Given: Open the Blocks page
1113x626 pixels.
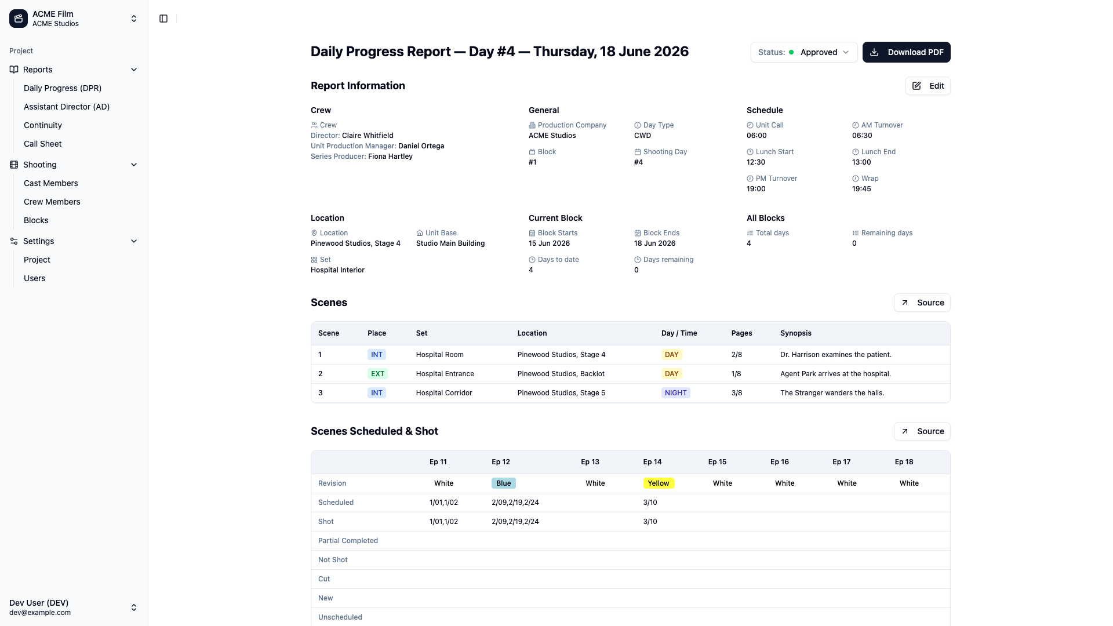Looking at the screenshot, I should tap(36, 220).
